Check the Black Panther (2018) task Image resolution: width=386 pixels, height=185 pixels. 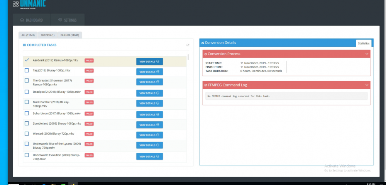click(27, 102)
